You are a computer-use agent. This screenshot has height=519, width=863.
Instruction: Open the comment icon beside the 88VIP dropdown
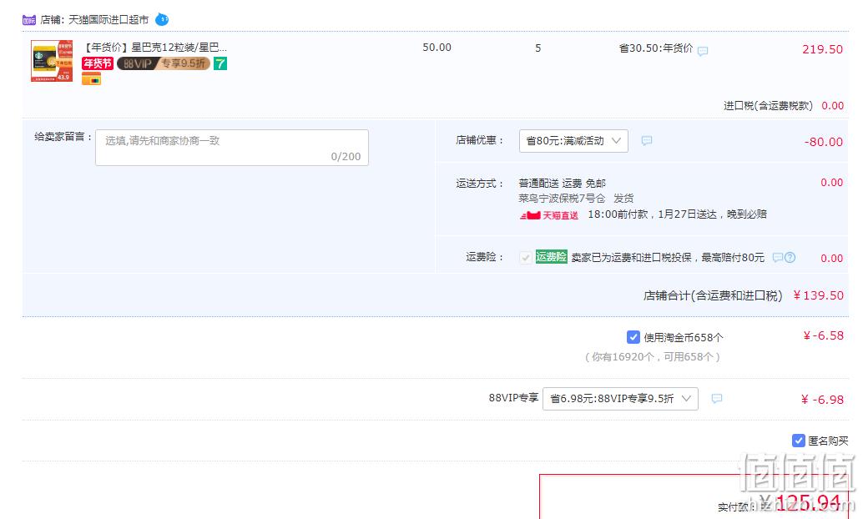pyautogui.click(x=717, y=399)
